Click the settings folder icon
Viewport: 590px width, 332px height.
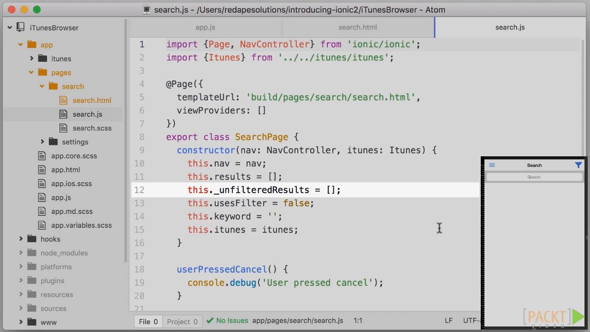(53, 142)
